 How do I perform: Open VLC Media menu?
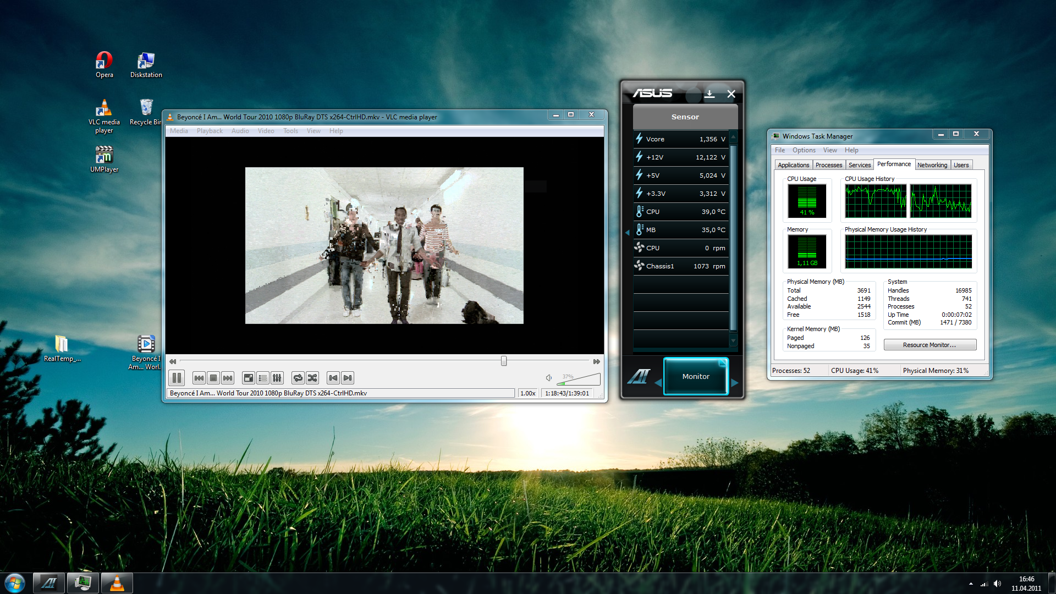(179, 131)
